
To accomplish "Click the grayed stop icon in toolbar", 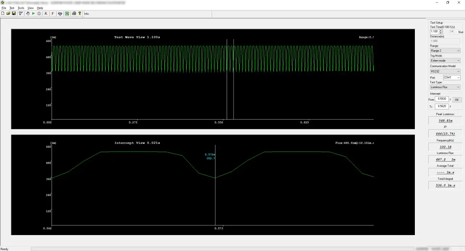I will 39,13.
